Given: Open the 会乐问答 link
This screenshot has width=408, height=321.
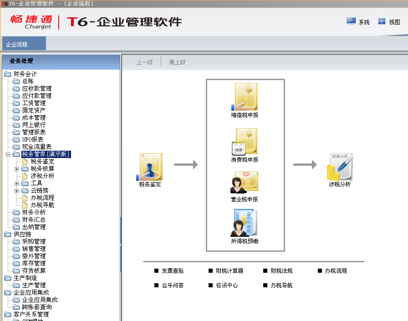Looking at the screenshot, I should pos(173,285).
